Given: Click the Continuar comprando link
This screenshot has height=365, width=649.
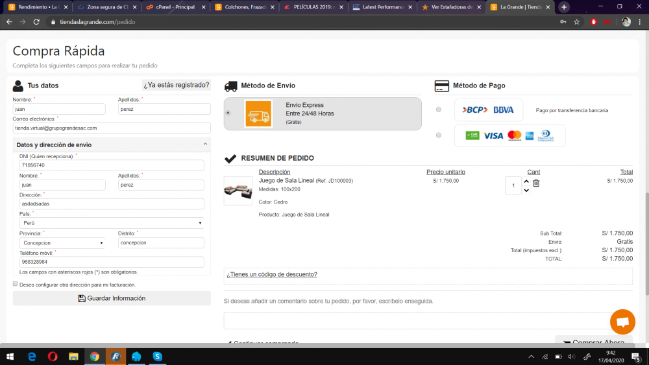Looking at the screenshot, I should coord(263,343).
